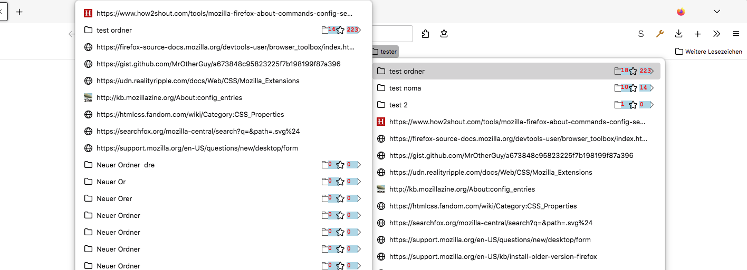Open the install-older-version-firefox bookmark
The width and height of the screenshot is (747, 270).
click(x=493, y=256)
